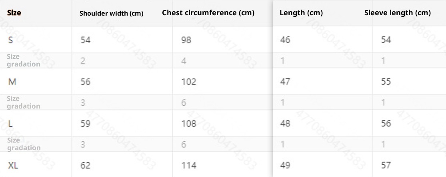Select chest circumference value 102 for M
Image resolution: width=446 pixels, height=177 pixels.
tap(188, 82)
